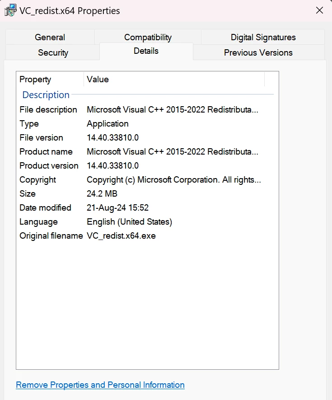Click the Product name value text
The height and width of the screenshot is (400, 332).
(173, 152)
